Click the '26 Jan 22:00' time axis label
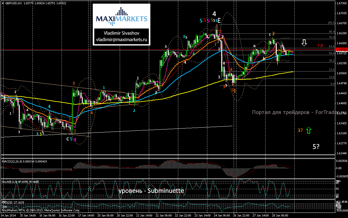 pos(241,215)
